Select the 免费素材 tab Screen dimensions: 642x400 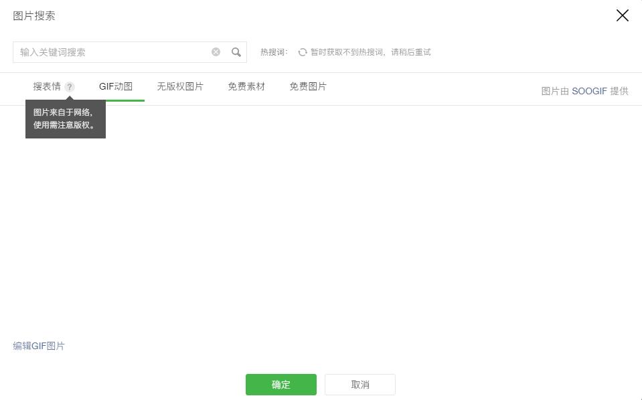246,86
